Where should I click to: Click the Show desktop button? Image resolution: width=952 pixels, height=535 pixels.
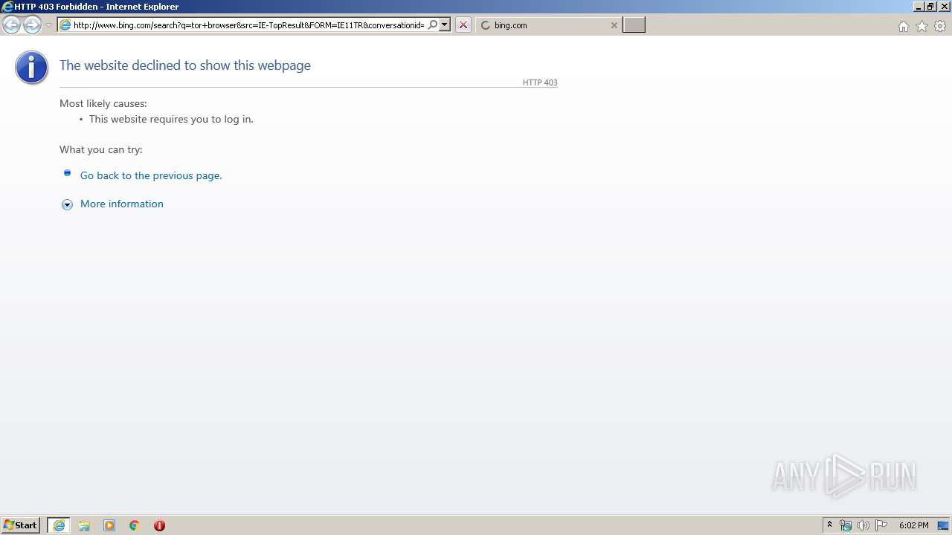[x=943, y=525]
